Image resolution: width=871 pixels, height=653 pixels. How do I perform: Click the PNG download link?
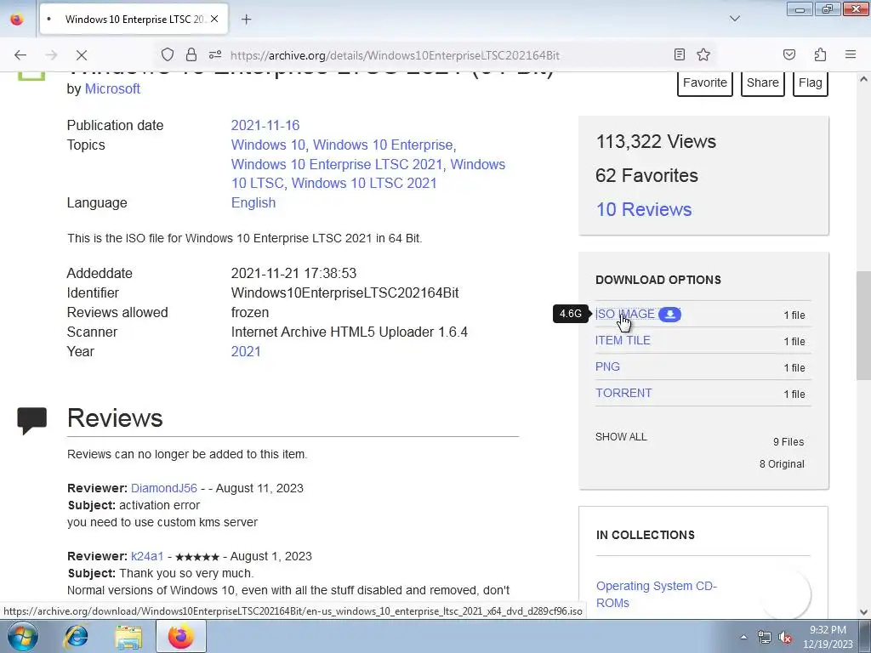click(x=607, y=366)
